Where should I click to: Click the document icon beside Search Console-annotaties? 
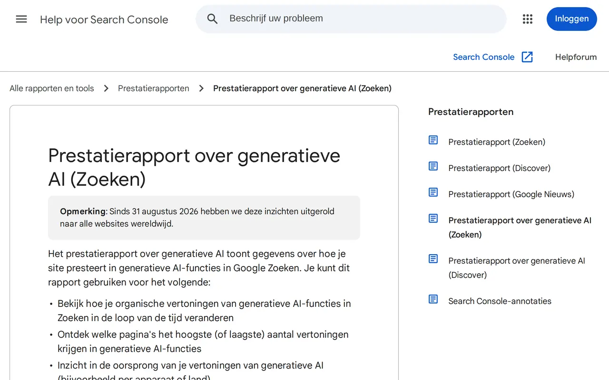433,299
